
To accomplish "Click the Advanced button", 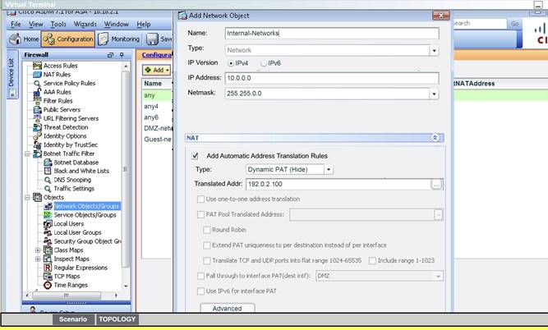I will click(228, 309).
